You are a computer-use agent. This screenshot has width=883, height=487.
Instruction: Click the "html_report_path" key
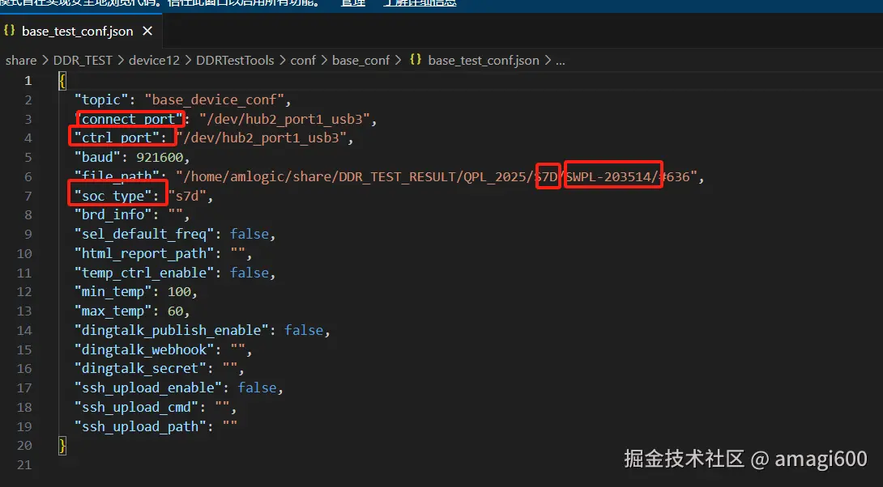click(x=143, y=254)
